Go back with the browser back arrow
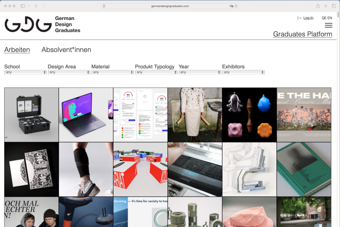Screen dimensions: 340x227 [36, 6]
